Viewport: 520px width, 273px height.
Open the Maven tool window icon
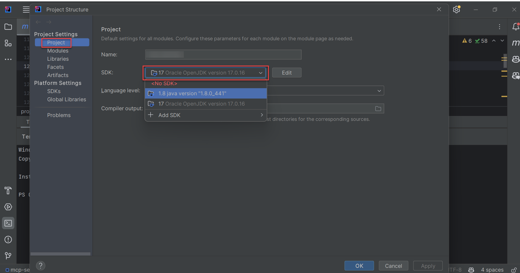click(516, 43)
